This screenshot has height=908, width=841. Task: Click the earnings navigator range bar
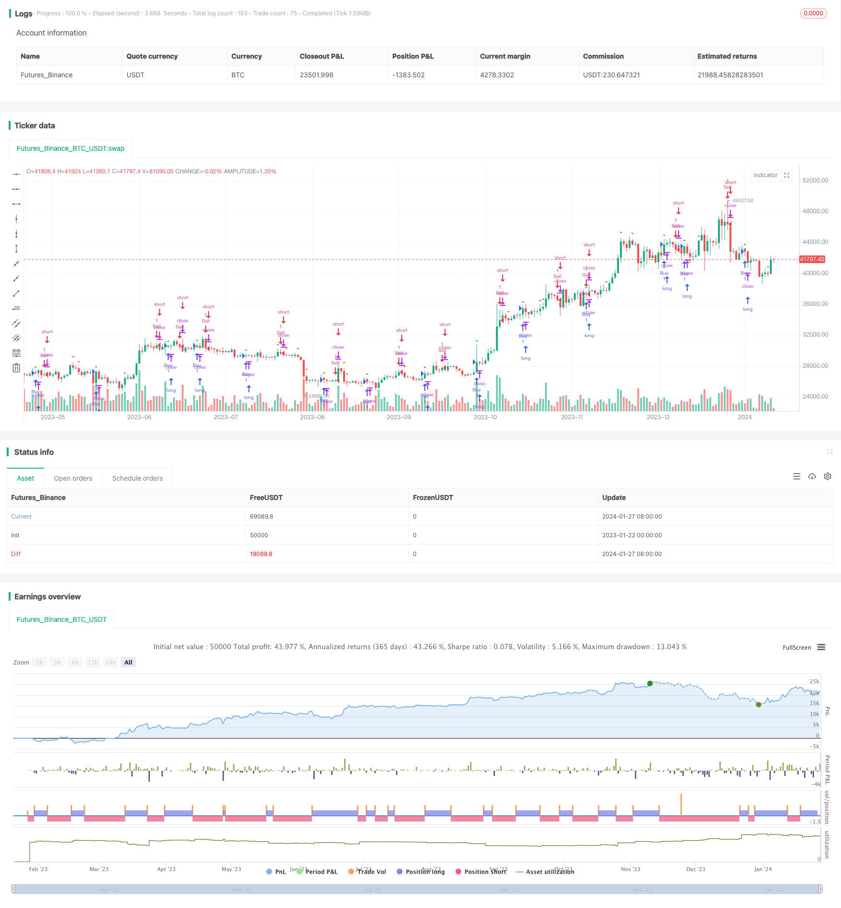[417, 889]
